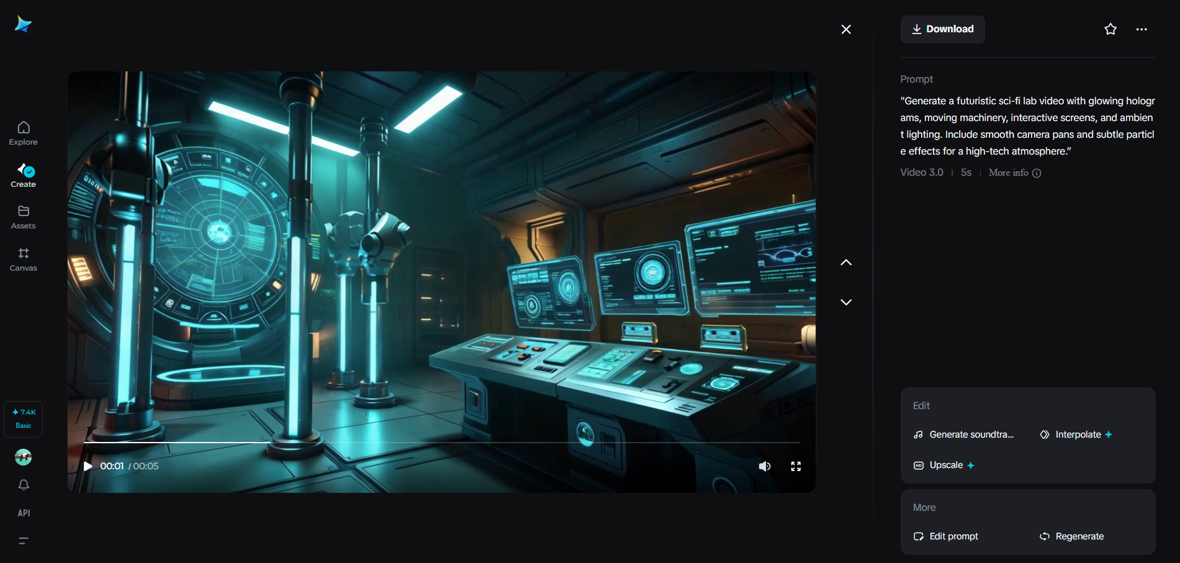Open the API page icon
The width and height of the screenshot is (1180, 563).
pyautogui.click(x=23, y=513)
